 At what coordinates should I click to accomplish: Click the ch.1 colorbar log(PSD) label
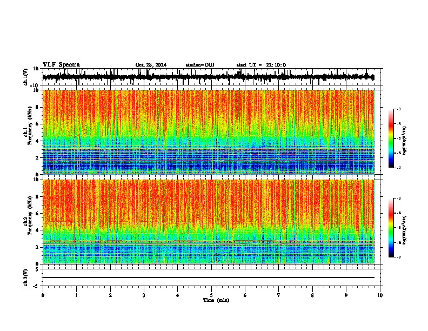[x=404, y=141]
